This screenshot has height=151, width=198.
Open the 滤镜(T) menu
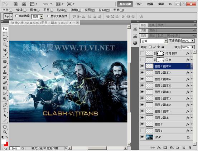click(x=76, y=10)
